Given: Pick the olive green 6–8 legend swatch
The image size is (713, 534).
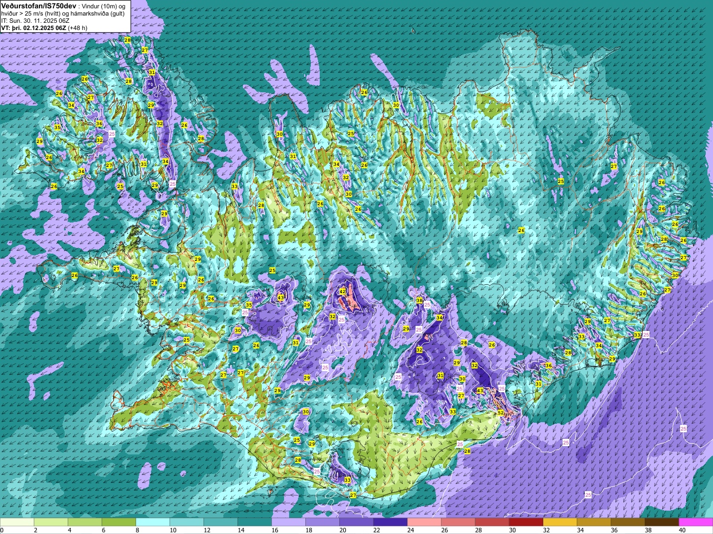Looking at the screenshot, I should click(119, 522).
